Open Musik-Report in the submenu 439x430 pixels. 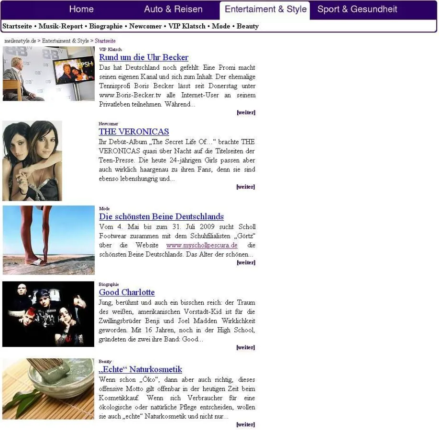61,26
